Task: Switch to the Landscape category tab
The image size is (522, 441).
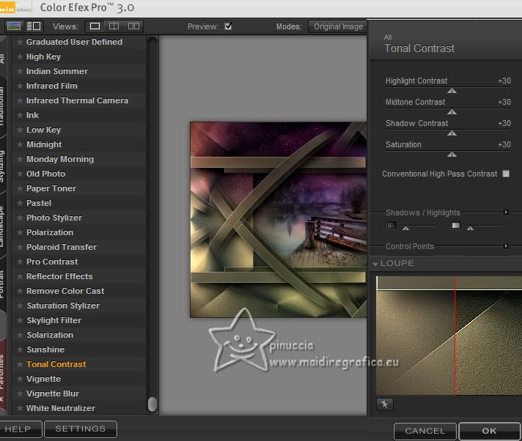Action: click(x=2, y=226)
